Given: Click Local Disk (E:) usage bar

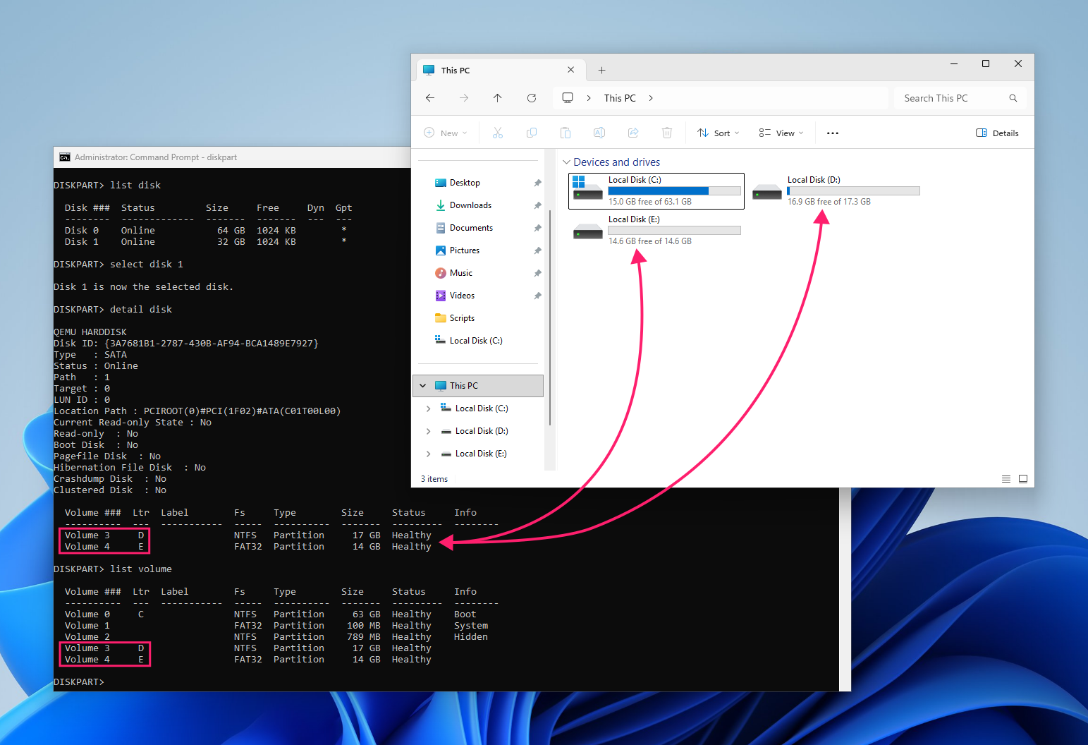Looking at the screenshot, I should 674,231.
